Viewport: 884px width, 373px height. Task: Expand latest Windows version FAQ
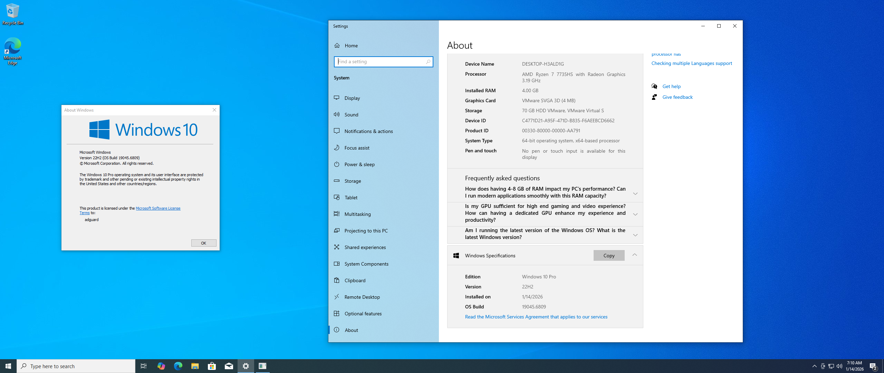coord(635,235)
